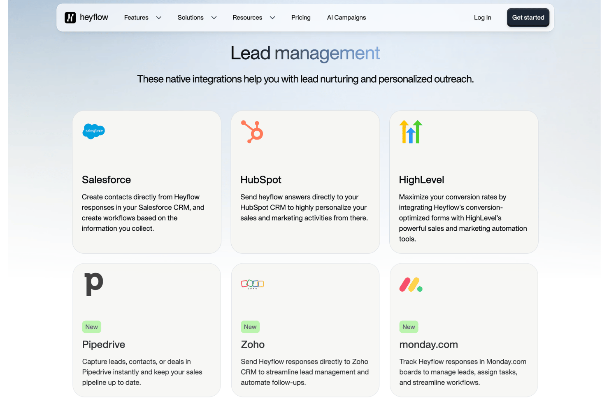Open the Resources menu
The height and width of the screenshot is (406, 609).
click(x=247, y=18)
